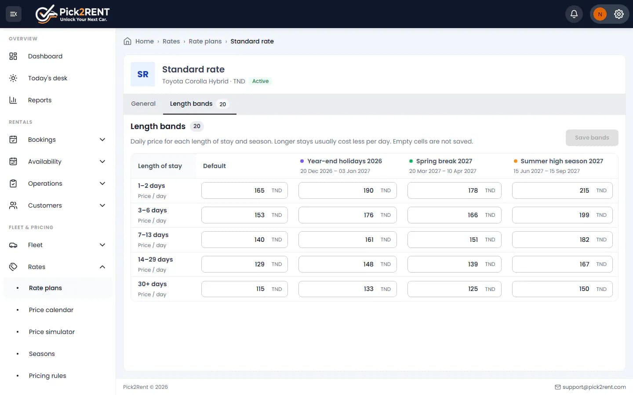Click the SR rate plan avatar

tap(143, 74)
